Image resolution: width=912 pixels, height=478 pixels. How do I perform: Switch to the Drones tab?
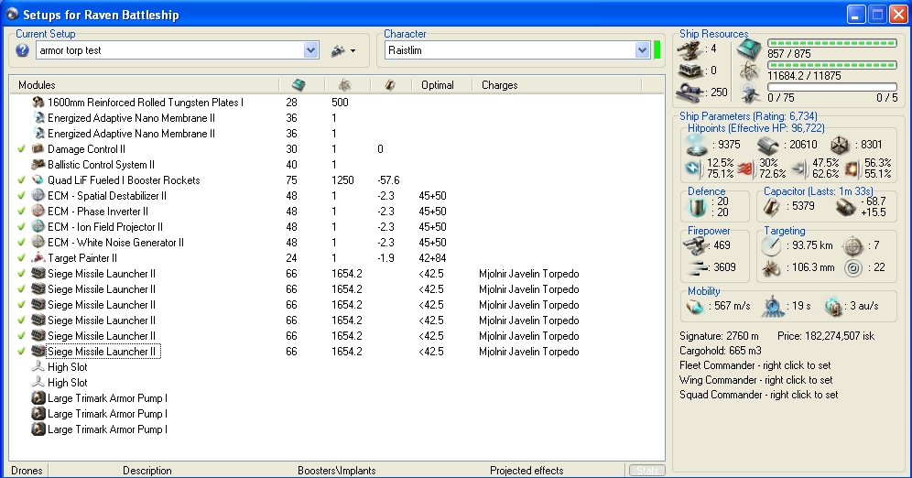pyautogui.click(x=26, y=471)
